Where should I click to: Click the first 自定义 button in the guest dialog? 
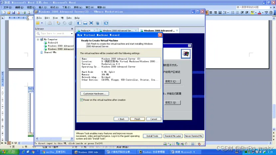click(x=172, y=81)
